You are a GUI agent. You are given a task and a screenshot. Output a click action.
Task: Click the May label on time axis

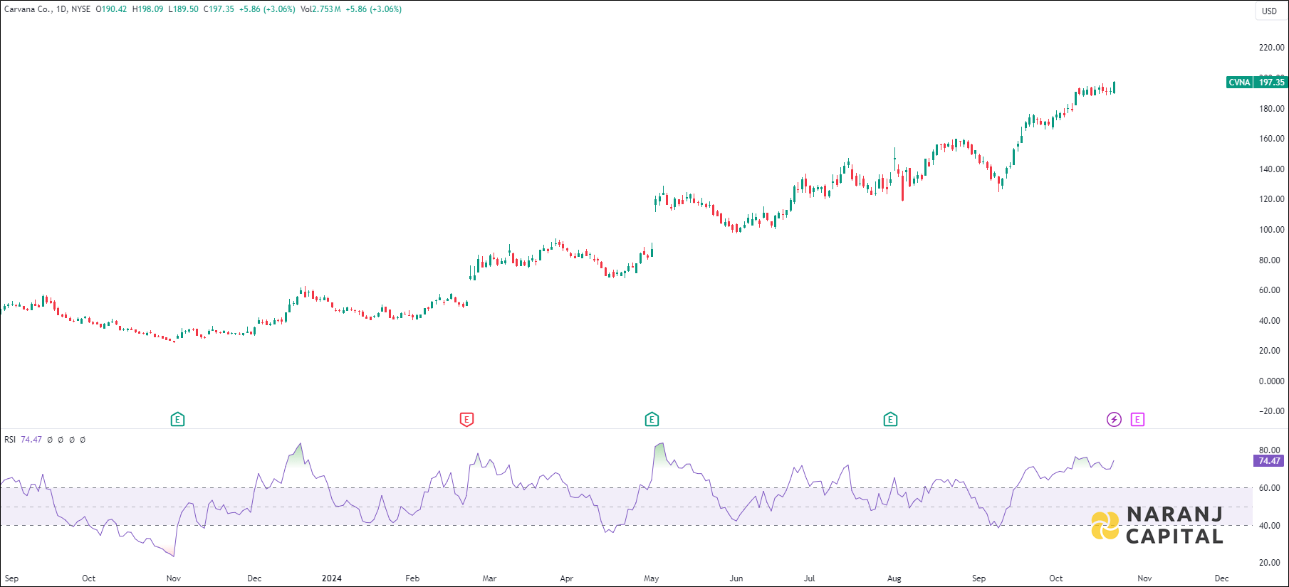point(651,578)
